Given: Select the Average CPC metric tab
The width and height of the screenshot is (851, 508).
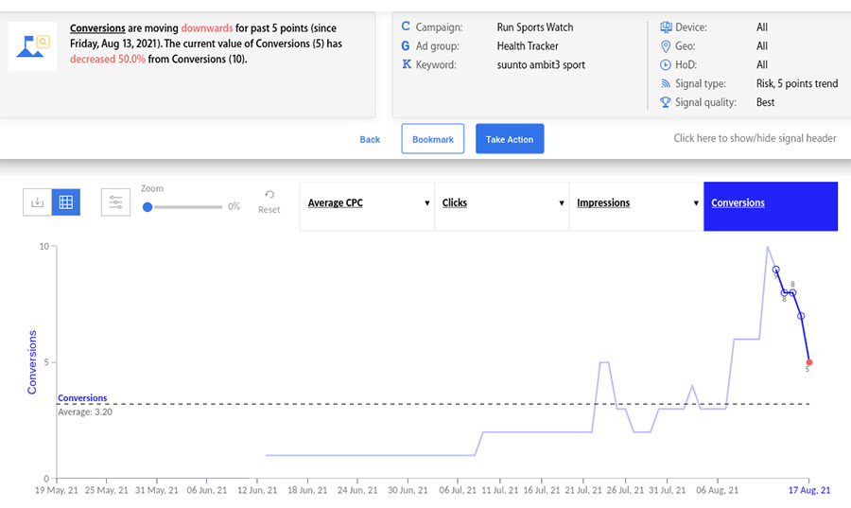Looking at the screenshot, I should [x=367, y=206].
